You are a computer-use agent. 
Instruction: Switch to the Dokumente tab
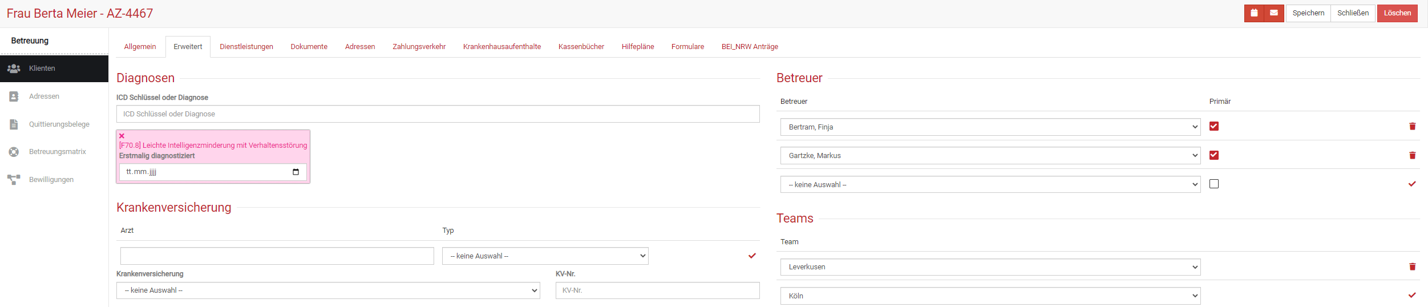pos(309,47)
